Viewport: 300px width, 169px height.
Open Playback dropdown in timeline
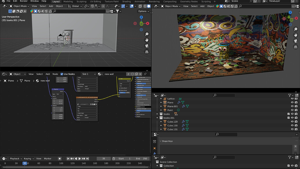(x=16, y=159)
